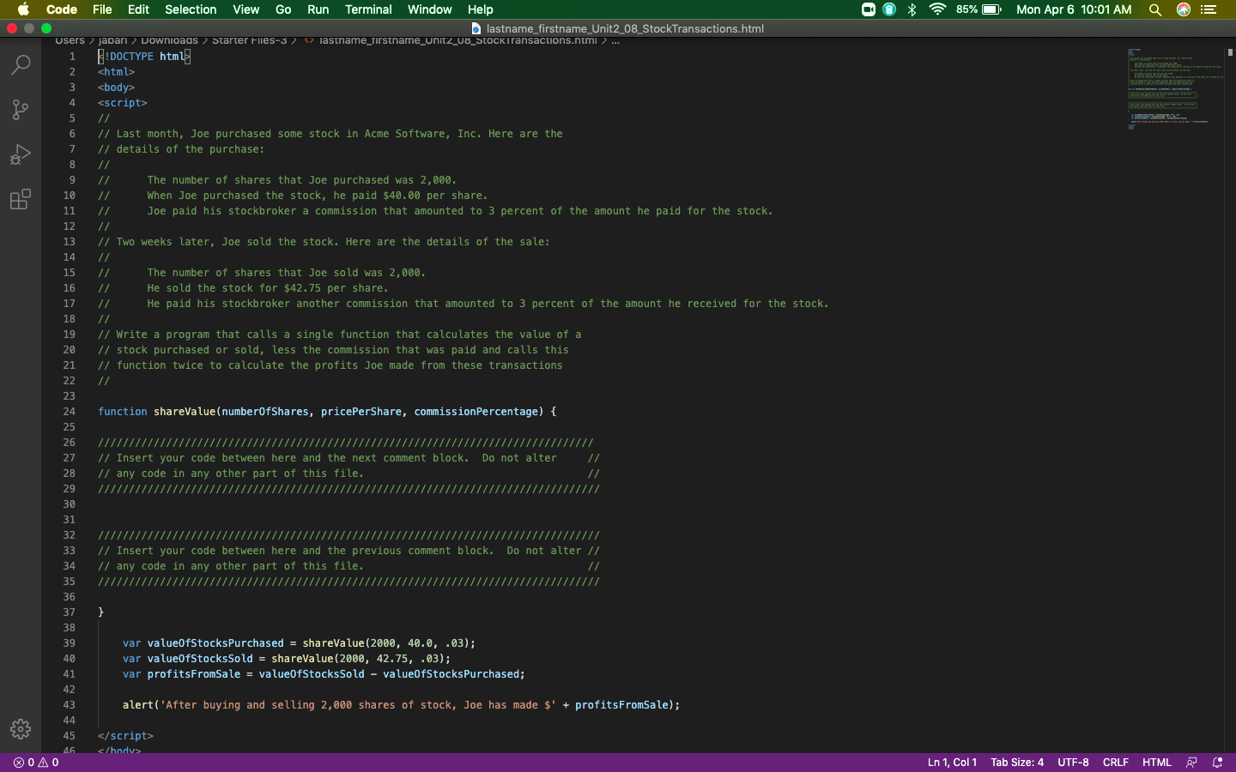Open the Search view in the activity bar
Image resolution: width=1236 pixels, height=772 pixels.
pos(21,65)
